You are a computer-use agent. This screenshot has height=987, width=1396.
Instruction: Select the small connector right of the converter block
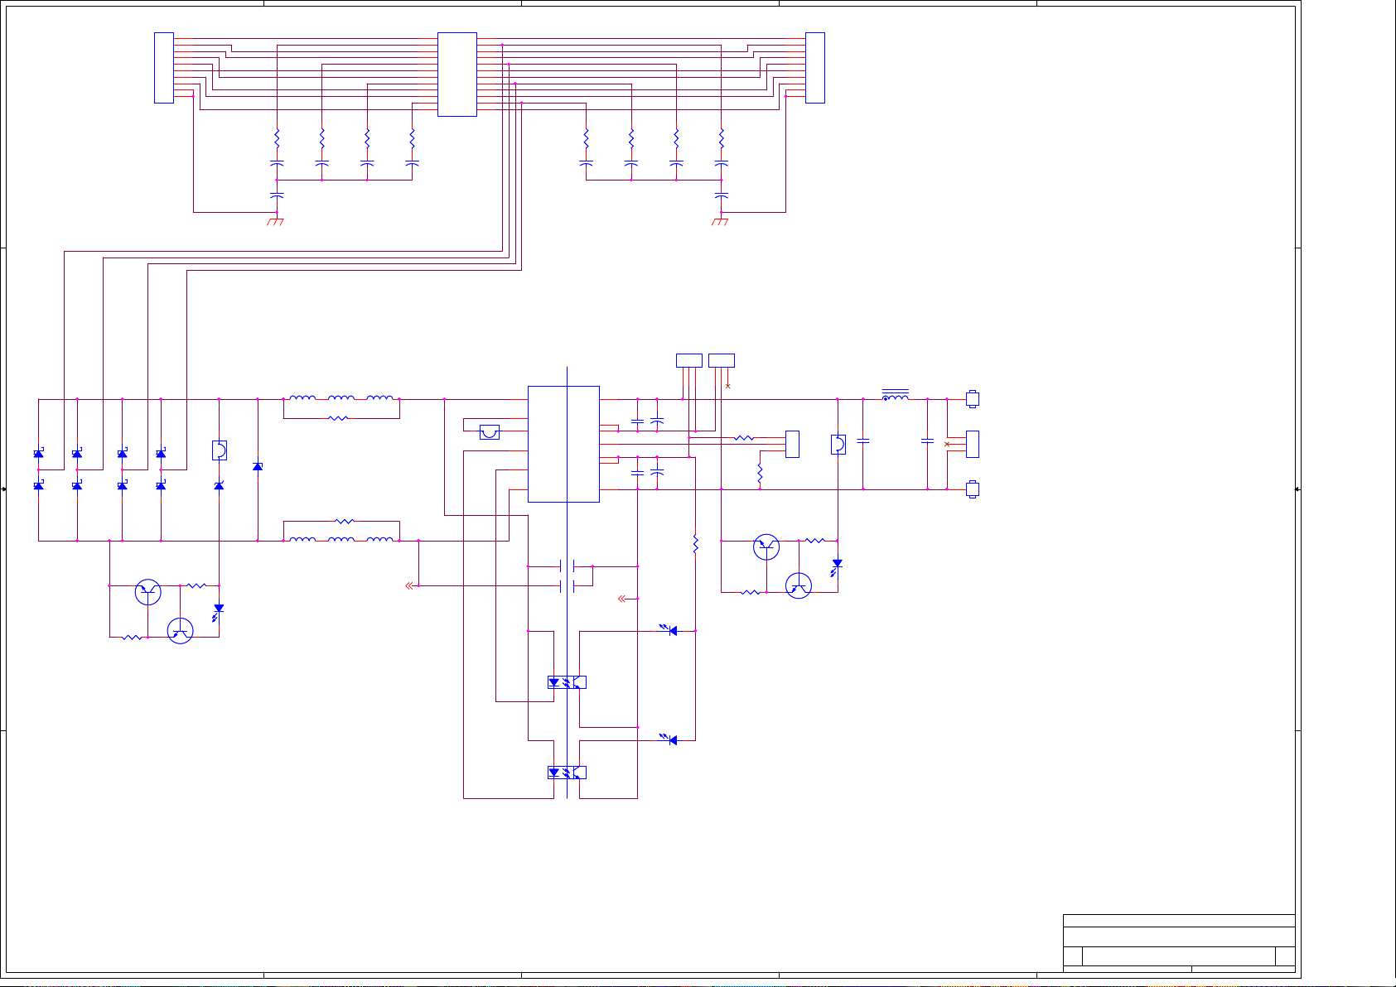coord(792,444)
